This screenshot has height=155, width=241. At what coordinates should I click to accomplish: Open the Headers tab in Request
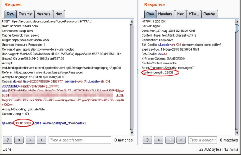click(x=43, y=14)
